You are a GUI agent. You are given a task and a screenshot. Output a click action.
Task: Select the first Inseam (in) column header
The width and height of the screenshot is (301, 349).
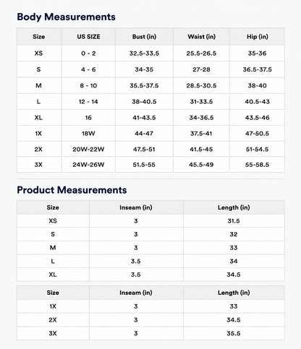[x=136, y=207]
